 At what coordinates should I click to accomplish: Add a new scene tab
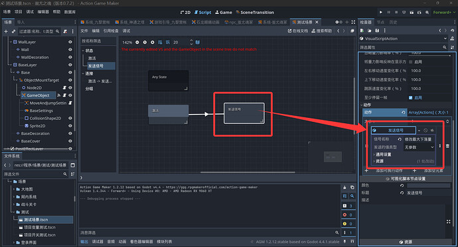pos(346,22)
